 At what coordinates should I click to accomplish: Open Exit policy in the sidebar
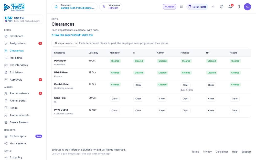[16, 157]
